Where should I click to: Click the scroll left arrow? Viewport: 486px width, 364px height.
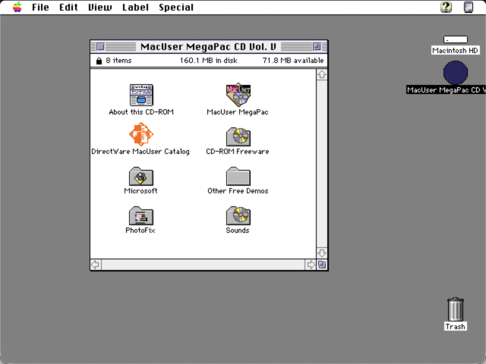(x=96, y=265)
